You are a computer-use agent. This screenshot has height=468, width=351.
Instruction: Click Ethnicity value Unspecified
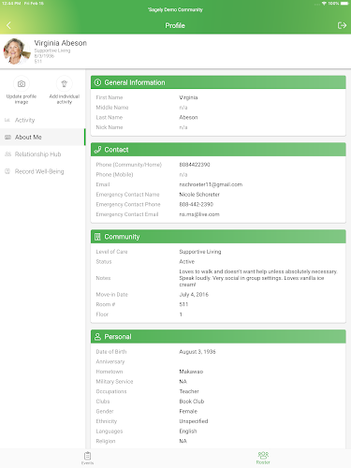(x=194, y=421)
